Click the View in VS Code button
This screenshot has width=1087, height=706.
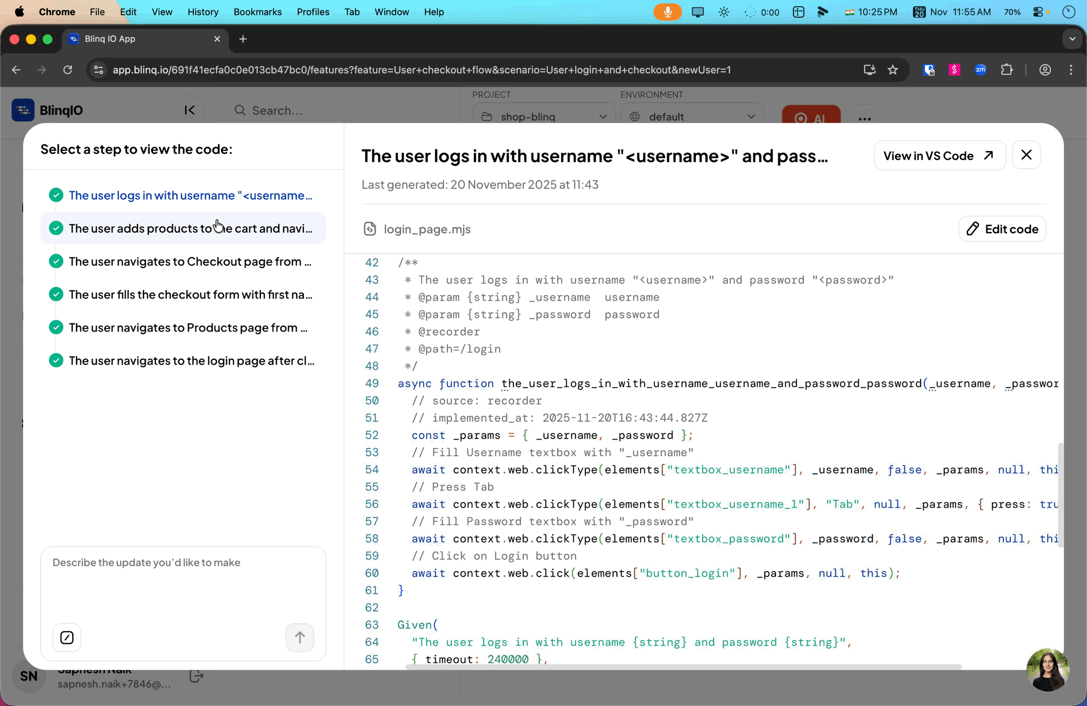939,155
